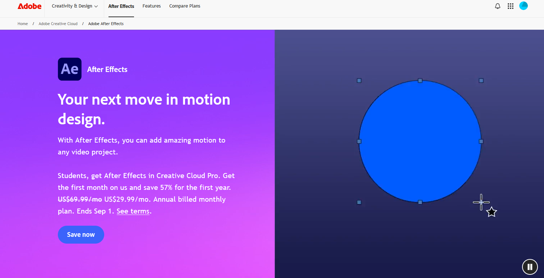Screen dimensions: 544x278
Task: Click the Adobe logo
Action: click(29, 6)
